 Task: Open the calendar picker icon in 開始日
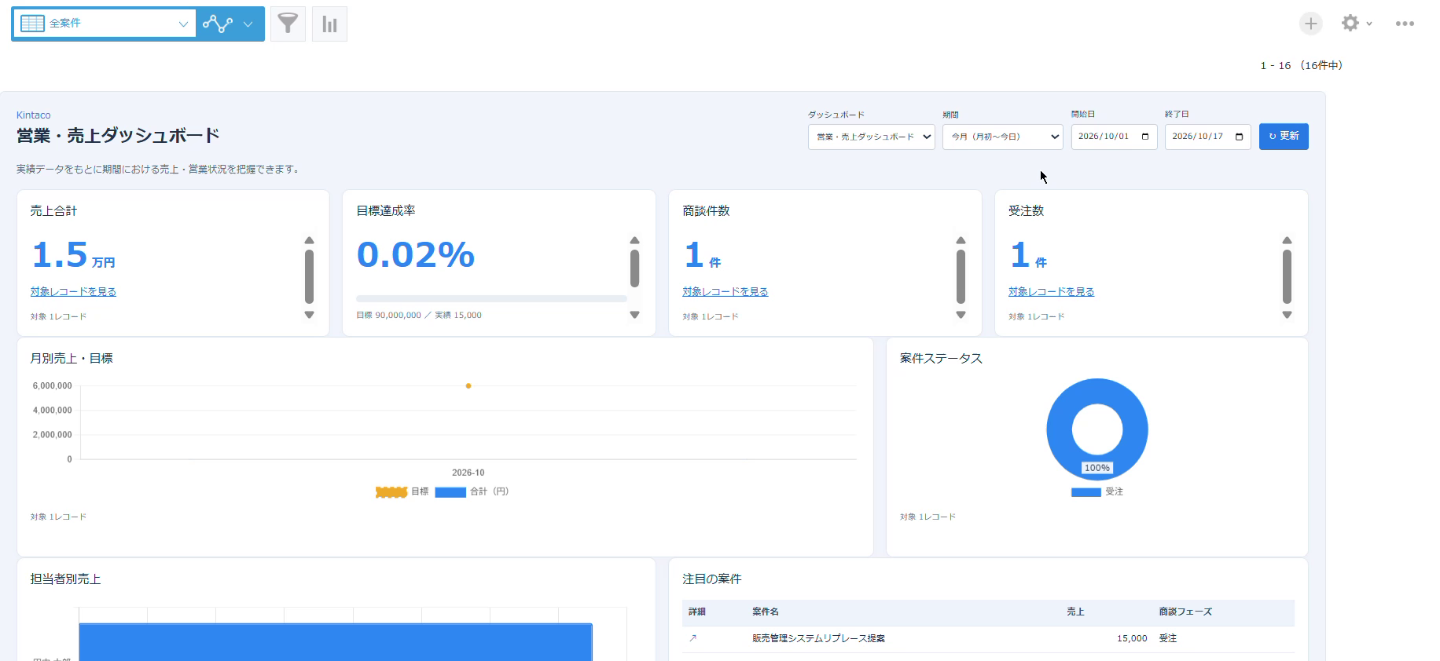click(x=1145, y=137)
